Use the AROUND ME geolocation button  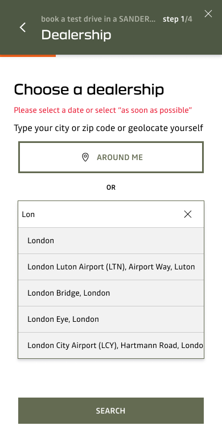pos(111,157)
